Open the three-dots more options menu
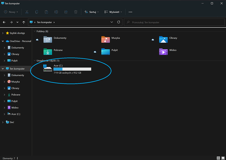This screenshot has width=226, height=160. (x=130, y=12)
